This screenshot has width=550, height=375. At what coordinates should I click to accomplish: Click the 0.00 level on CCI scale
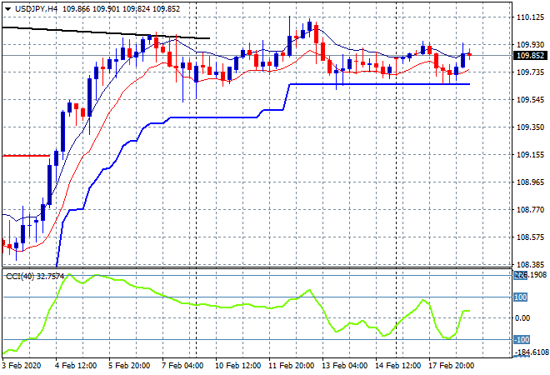[519, 317]
